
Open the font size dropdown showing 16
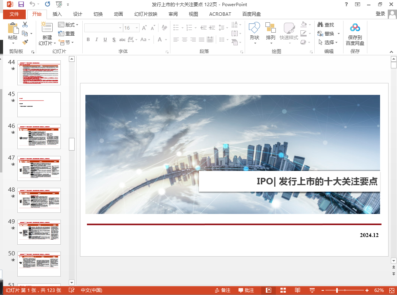(x=137, y=28)
